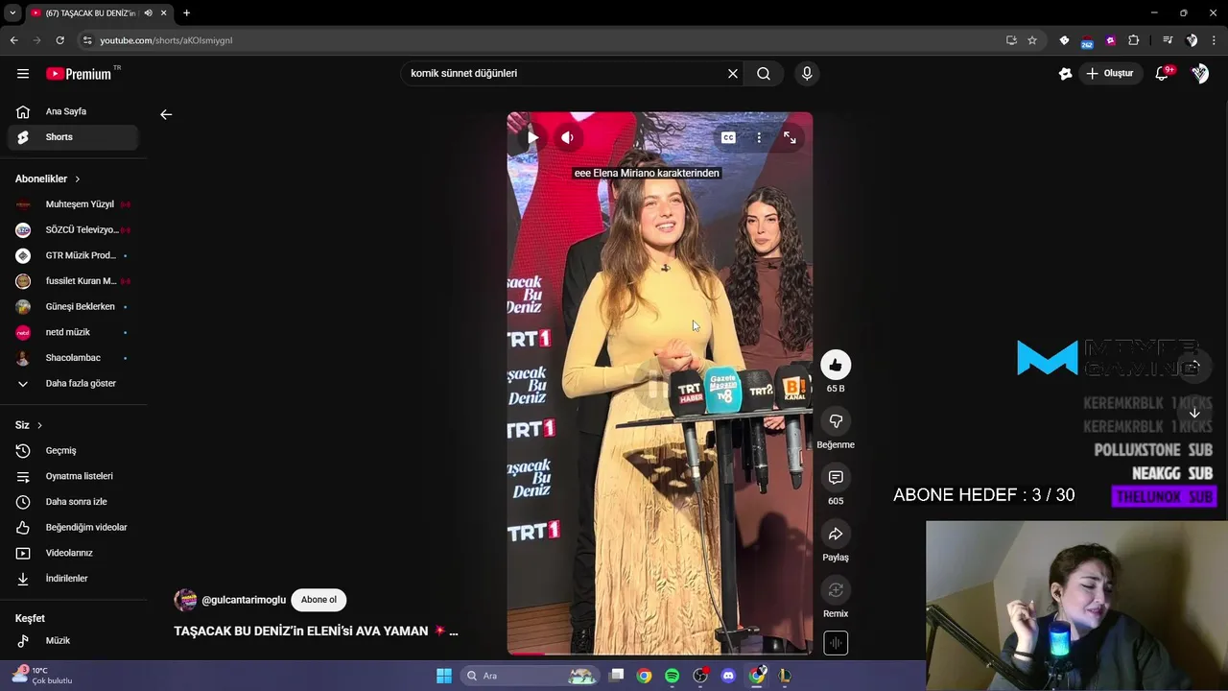Play the paused short video
This screenshot has height=691, width=1228.
point(532,137)
